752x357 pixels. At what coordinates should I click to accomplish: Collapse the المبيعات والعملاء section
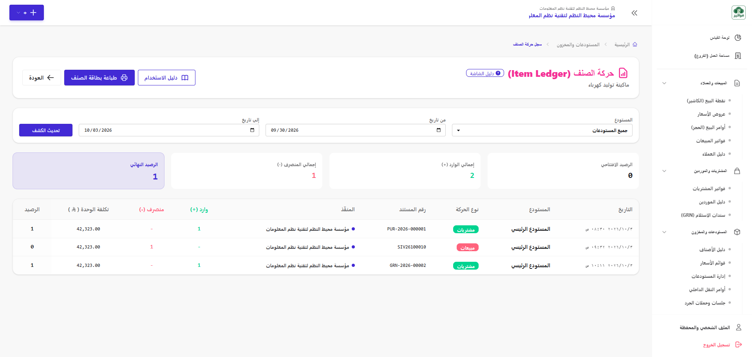(664, 83)
